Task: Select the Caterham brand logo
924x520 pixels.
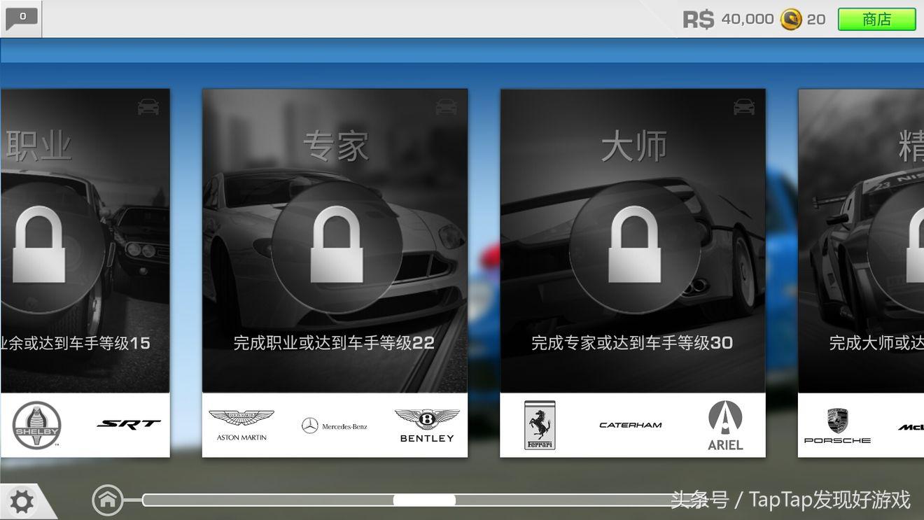Action: coord(631,424)
